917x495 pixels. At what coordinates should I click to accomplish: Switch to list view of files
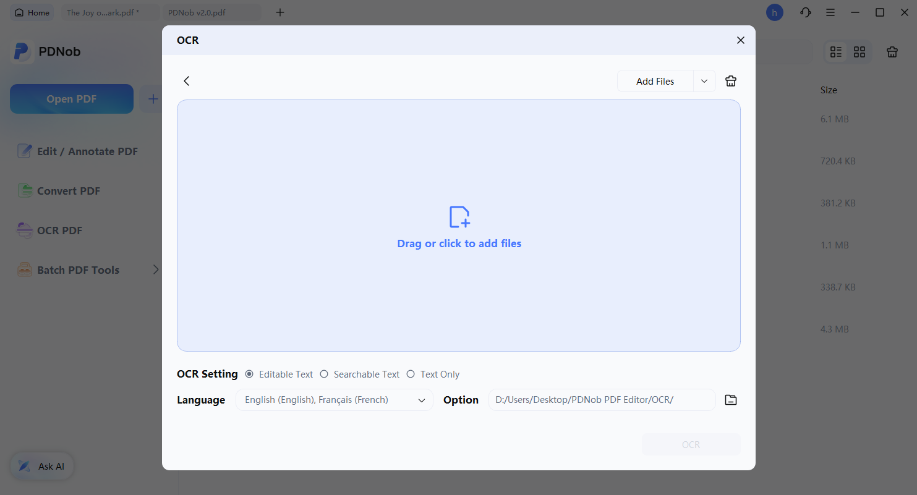(835, 52)
